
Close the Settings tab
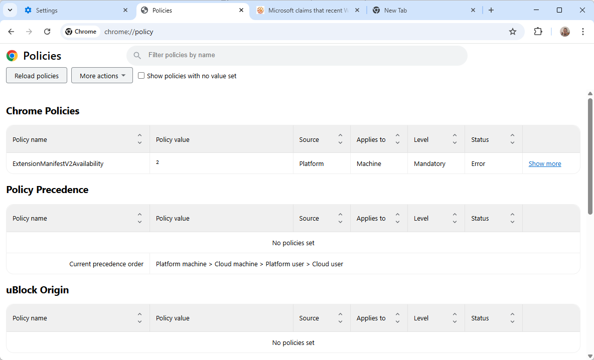(x=125, y=10)
